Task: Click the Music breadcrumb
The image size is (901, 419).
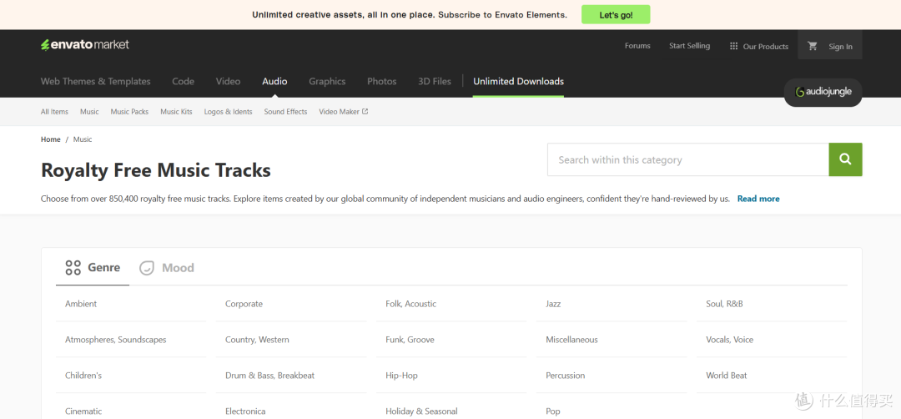Action: coord(83,139)
